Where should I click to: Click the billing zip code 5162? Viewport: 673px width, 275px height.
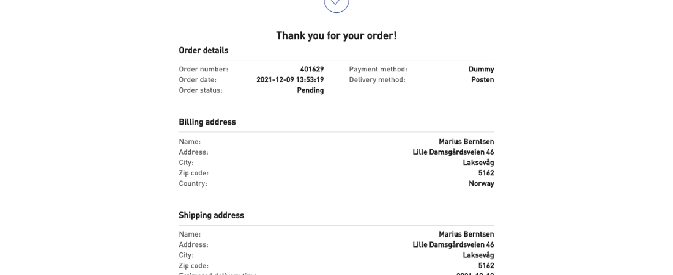486,173
